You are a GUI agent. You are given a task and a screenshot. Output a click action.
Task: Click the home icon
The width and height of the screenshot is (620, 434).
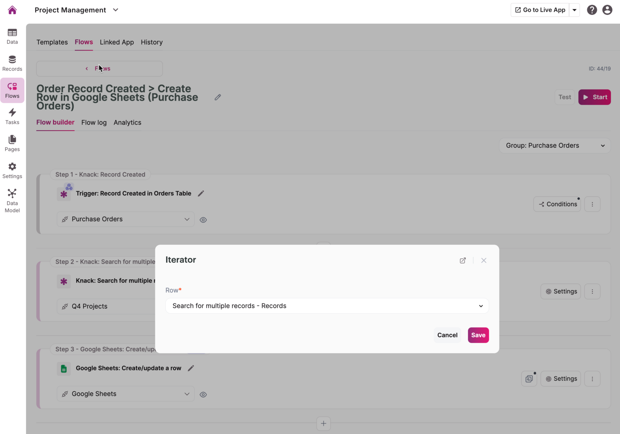pos(12,10)
